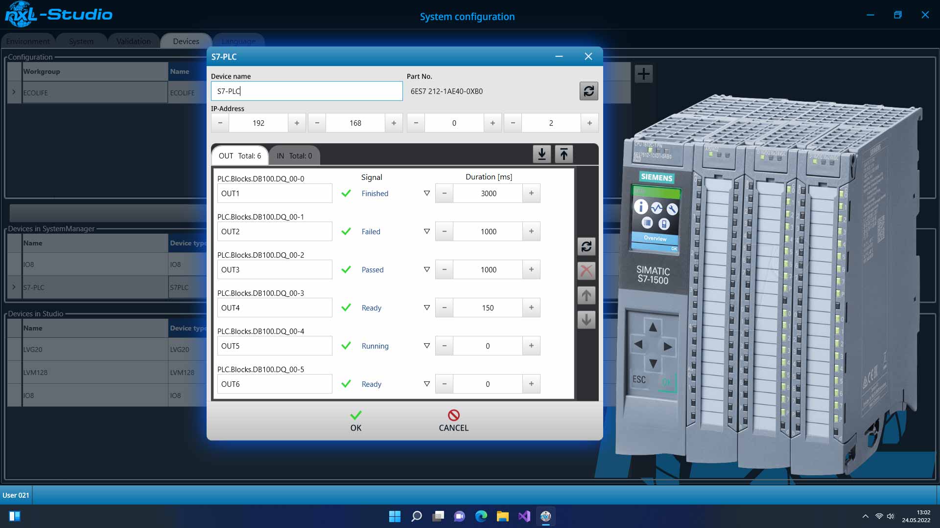
Task: Click the refresh icon in the right side column
Action: click(586, 246)
